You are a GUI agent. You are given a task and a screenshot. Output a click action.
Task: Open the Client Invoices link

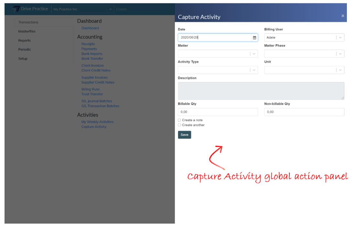(x=93, y=65)
